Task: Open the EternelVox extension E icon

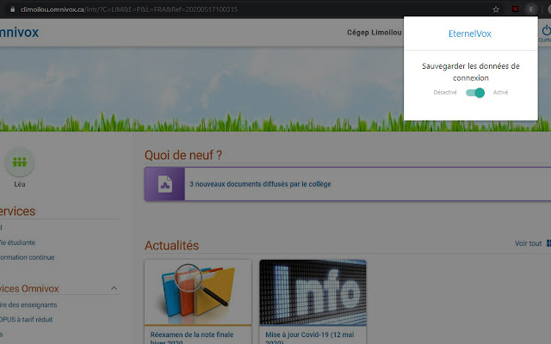Action: point(531,9)
